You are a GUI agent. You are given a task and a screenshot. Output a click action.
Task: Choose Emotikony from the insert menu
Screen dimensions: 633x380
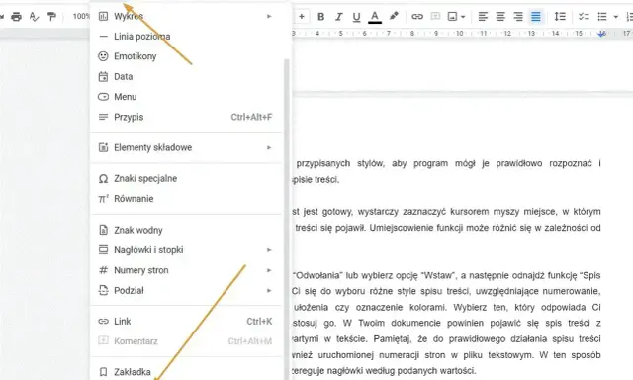[x=186, y=56]
